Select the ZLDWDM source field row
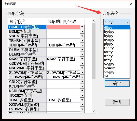 pyautogui.click(x=27, y=73)
